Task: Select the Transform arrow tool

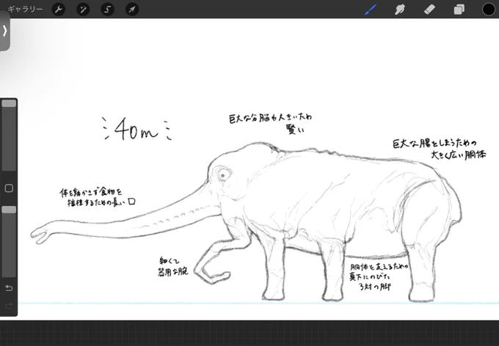Action: [x=132, y=10]
